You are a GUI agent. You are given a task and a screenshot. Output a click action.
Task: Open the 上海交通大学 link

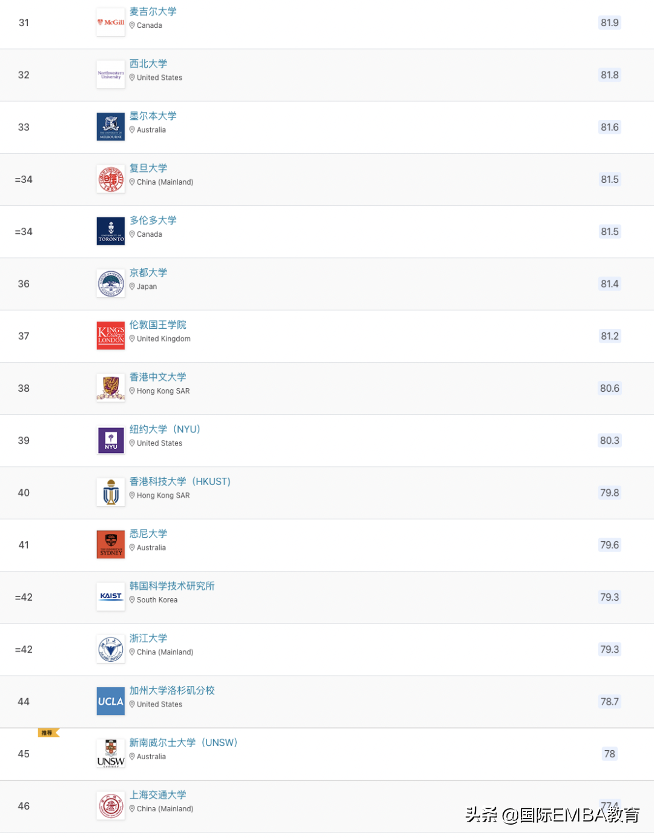point(158,795)
